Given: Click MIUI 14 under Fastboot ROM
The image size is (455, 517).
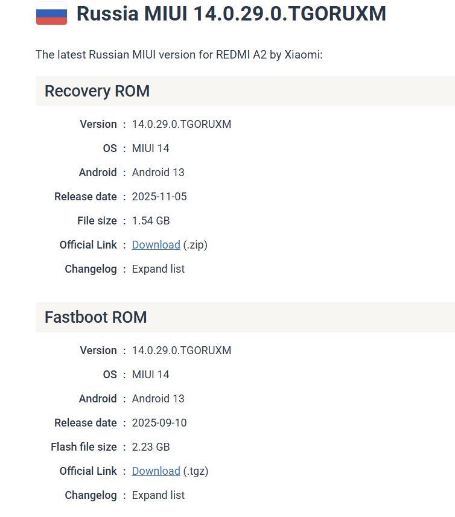Looking at the screenshot, I should (150, 375).
